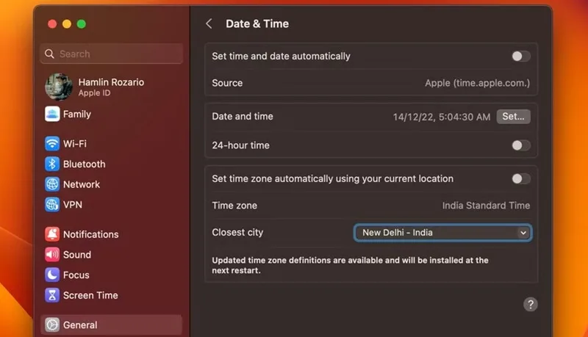Open the Wi-Fi settings icon
This screenshot has height=337, width=588.
(52, 144)
